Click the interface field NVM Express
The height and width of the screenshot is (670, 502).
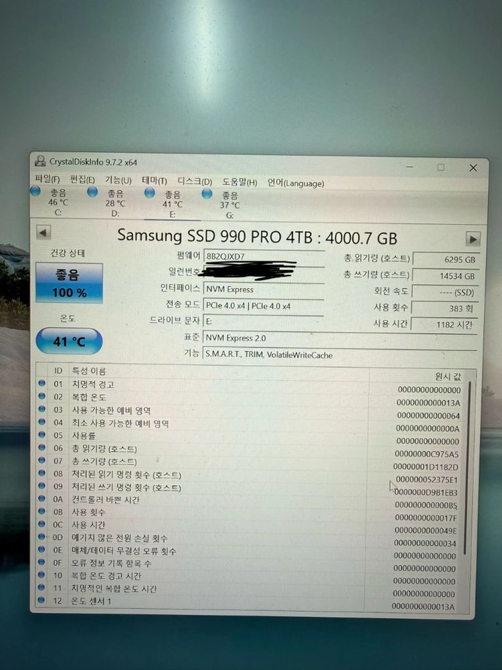263,289
